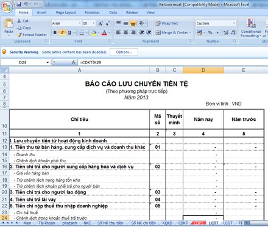The height and width of the screenshot is (227, 268).
Task: Toggle bottom align button
Action: click(x=133, y=23)
